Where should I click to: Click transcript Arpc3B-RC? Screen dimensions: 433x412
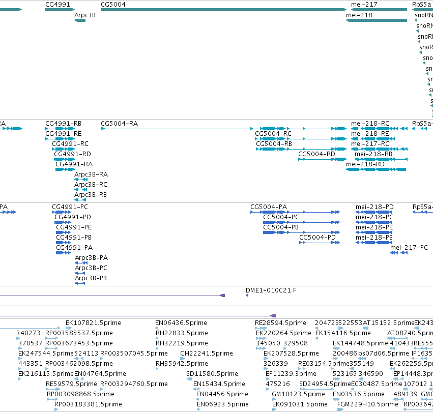91,185
